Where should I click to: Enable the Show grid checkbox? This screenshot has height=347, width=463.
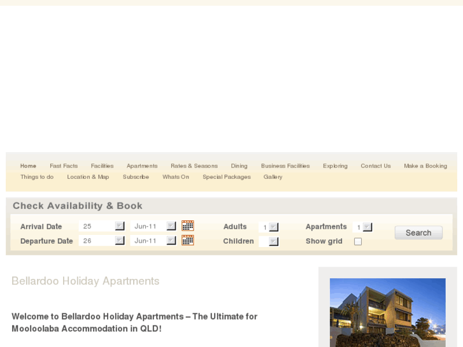click(358, 241)
